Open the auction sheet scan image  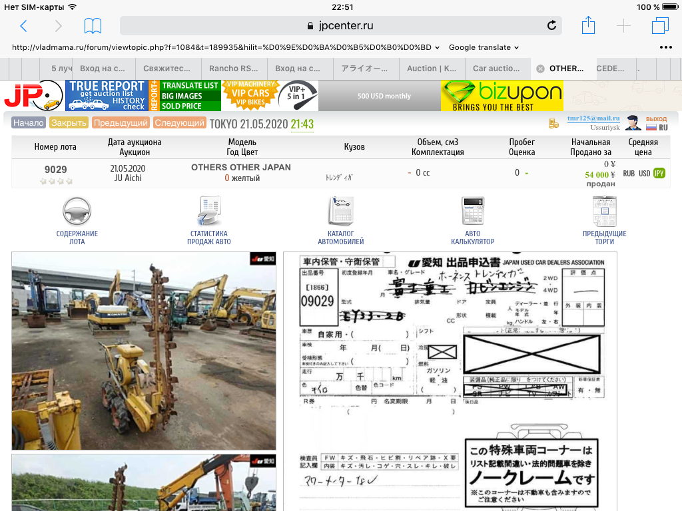click(450, 381)
